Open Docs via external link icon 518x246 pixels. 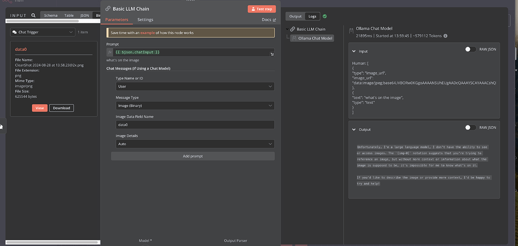(274, 20)
